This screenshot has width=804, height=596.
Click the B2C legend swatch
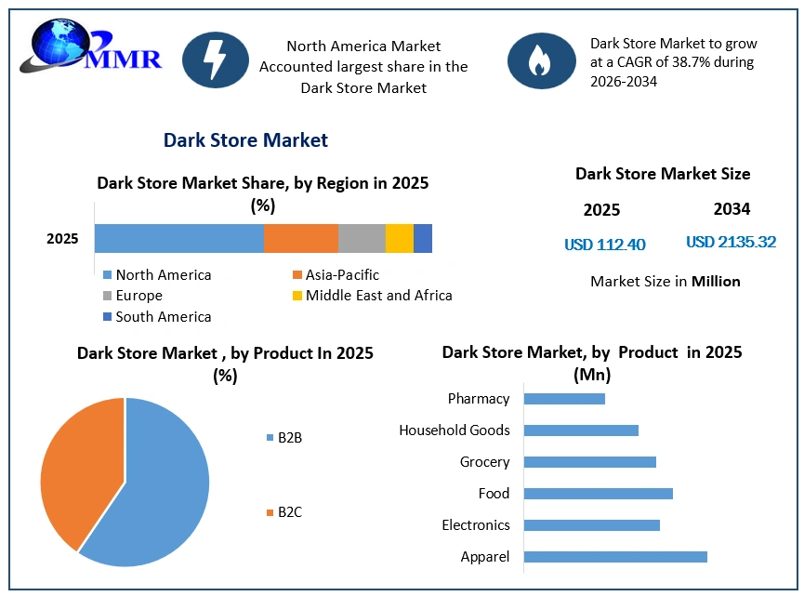270,512
